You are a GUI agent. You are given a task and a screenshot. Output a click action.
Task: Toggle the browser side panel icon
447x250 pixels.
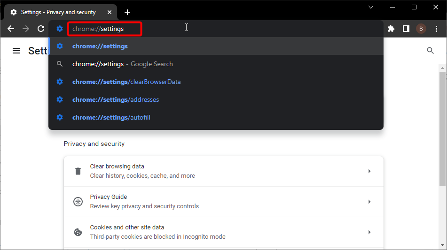pos(406,29)
